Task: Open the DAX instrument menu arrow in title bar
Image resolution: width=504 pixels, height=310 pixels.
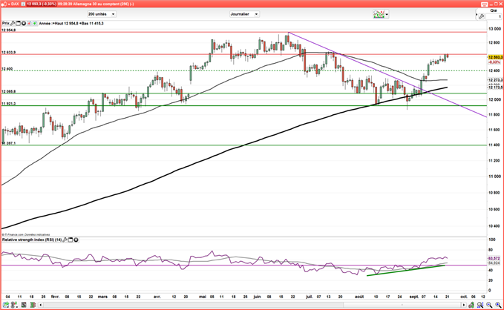Action: tap(8, 4)
